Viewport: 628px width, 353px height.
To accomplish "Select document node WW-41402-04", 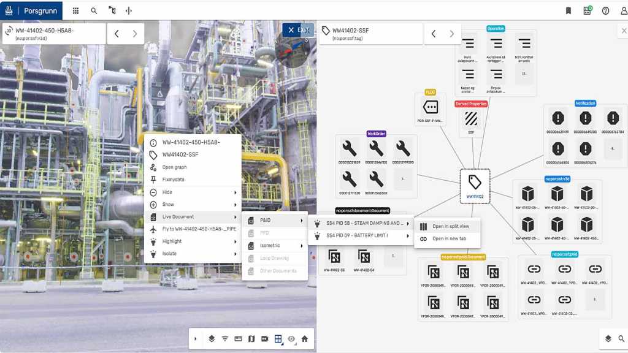I will tap(364, 260).
